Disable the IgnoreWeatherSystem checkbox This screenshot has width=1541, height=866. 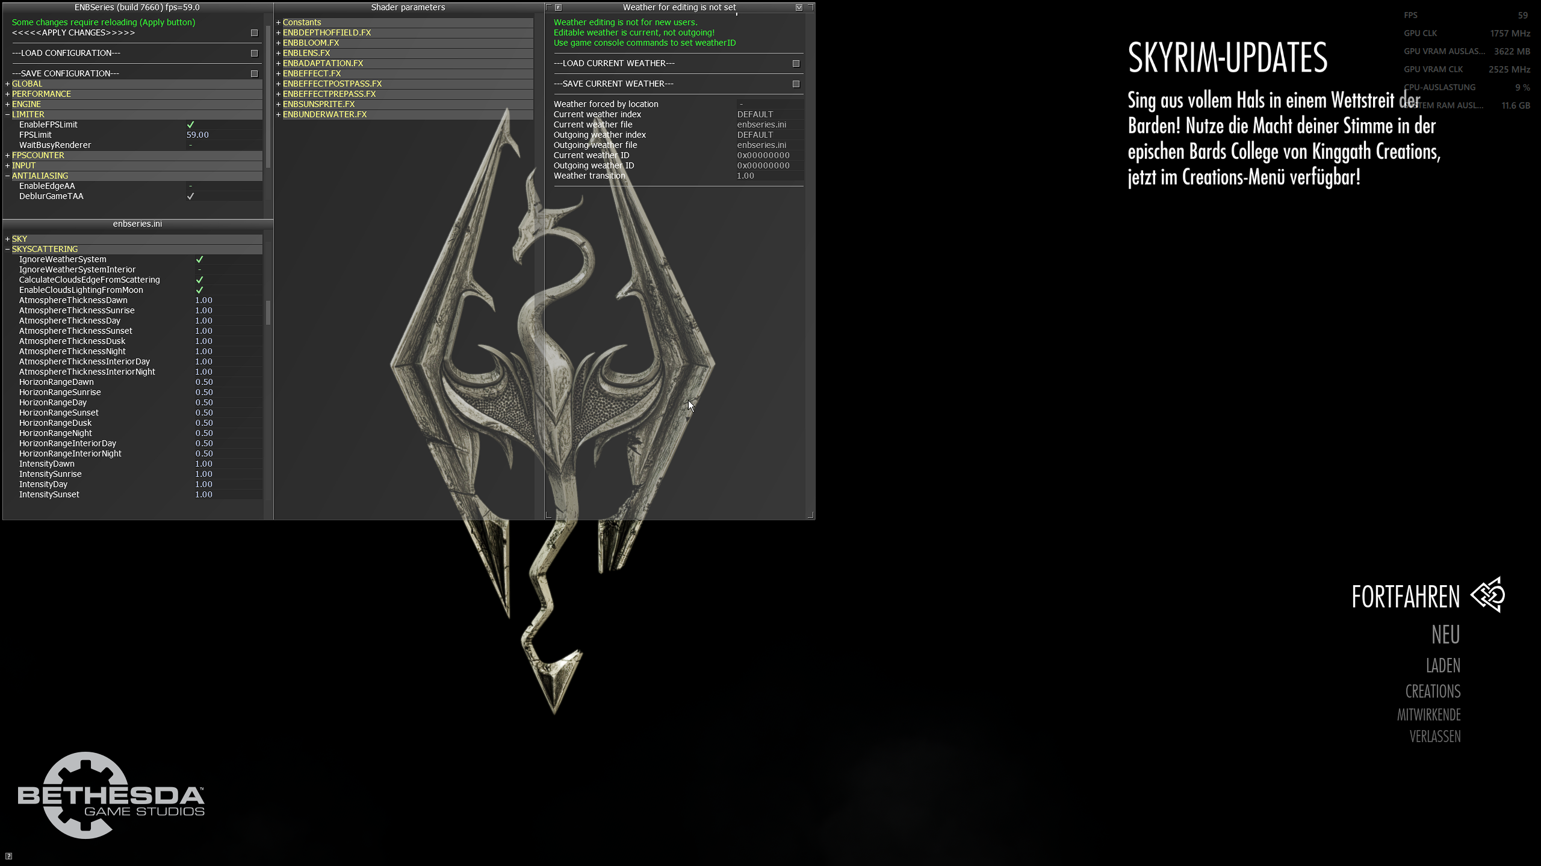point(200,259)
